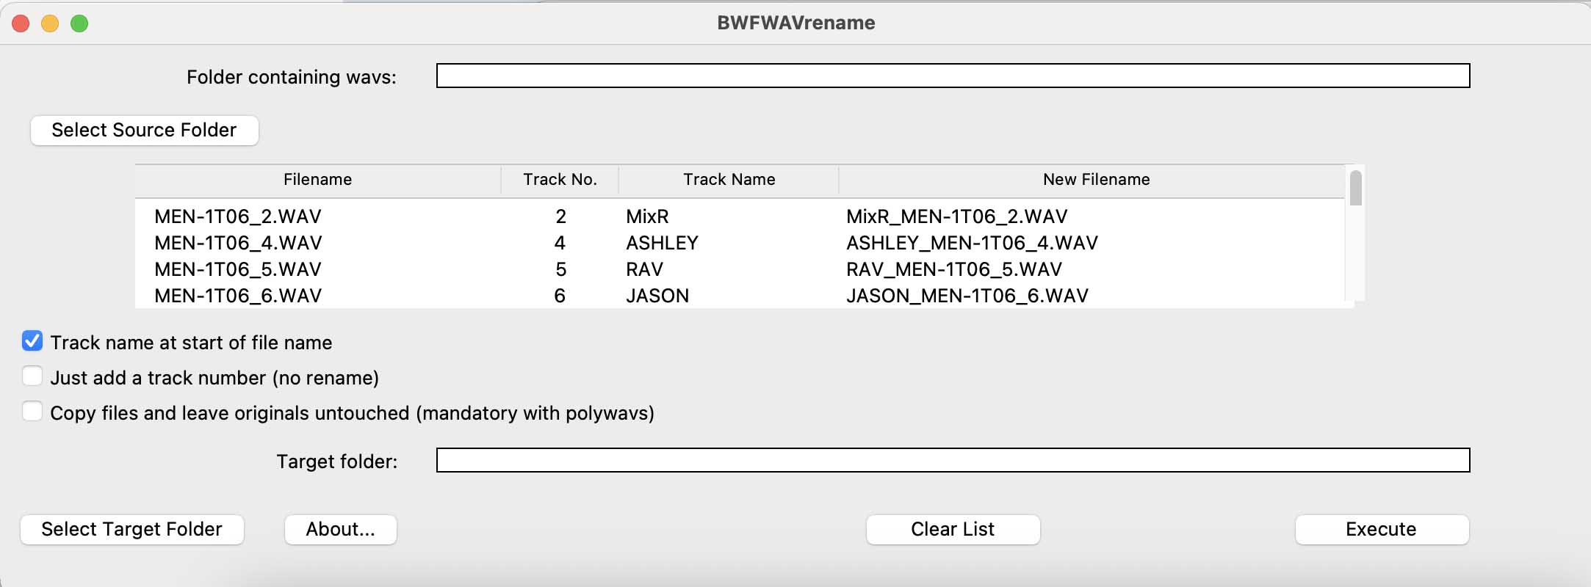
Task: Run rename with Execute button
Action: [1381, 530]
